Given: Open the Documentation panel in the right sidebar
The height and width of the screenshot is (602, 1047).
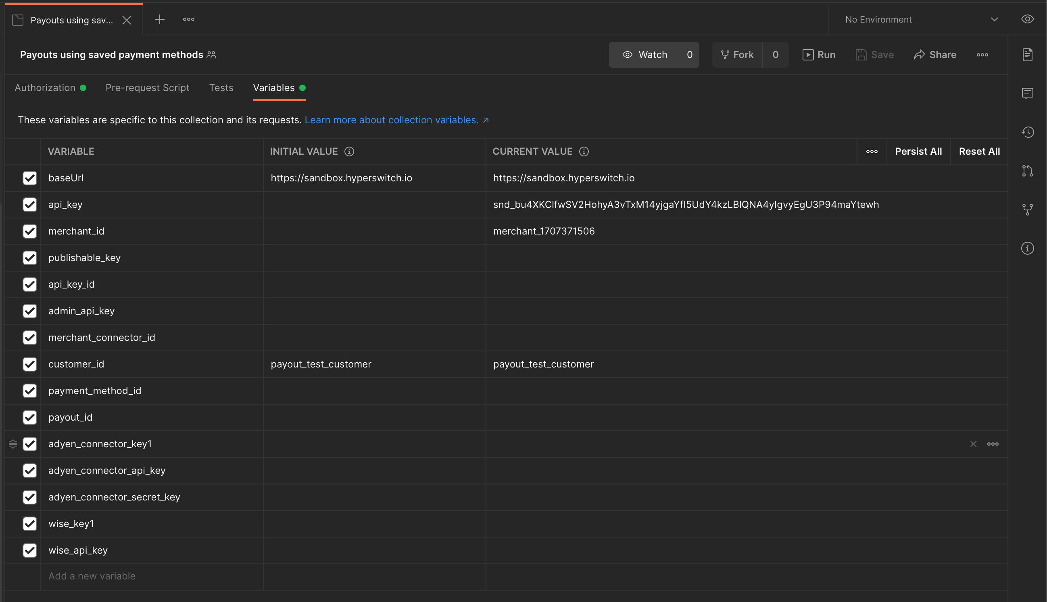Looking at the screenshot, I should click(1028, 54).
